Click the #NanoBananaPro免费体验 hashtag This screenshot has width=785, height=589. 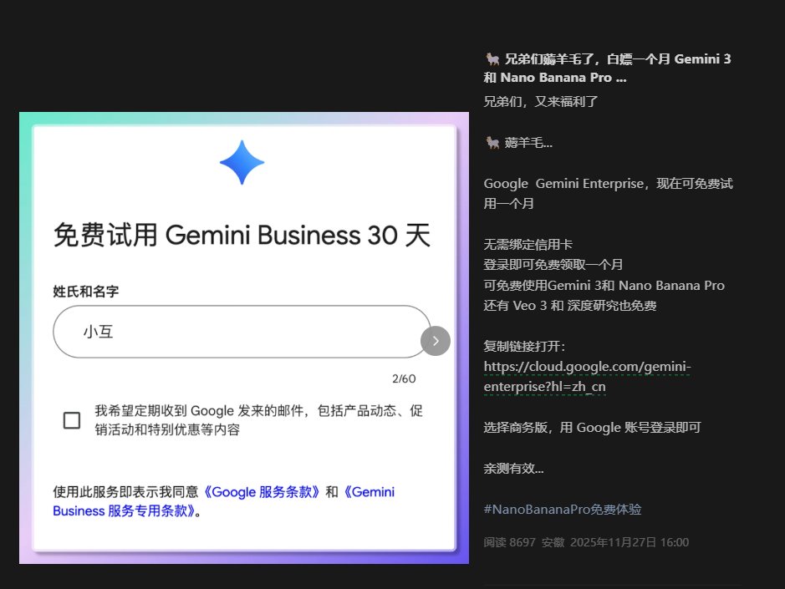563,510
